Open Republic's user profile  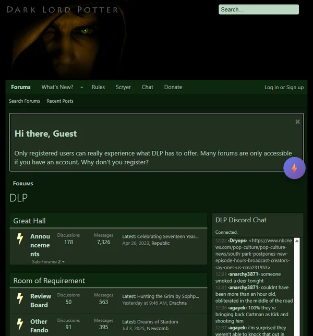(161, 243)
